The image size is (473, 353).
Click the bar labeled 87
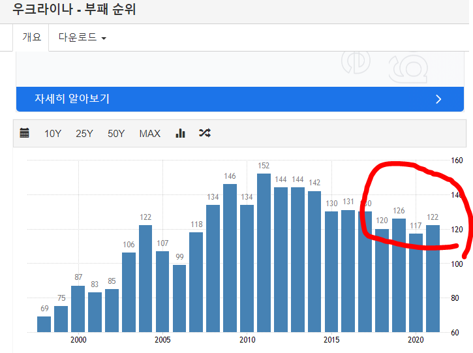tap(78, 309)
